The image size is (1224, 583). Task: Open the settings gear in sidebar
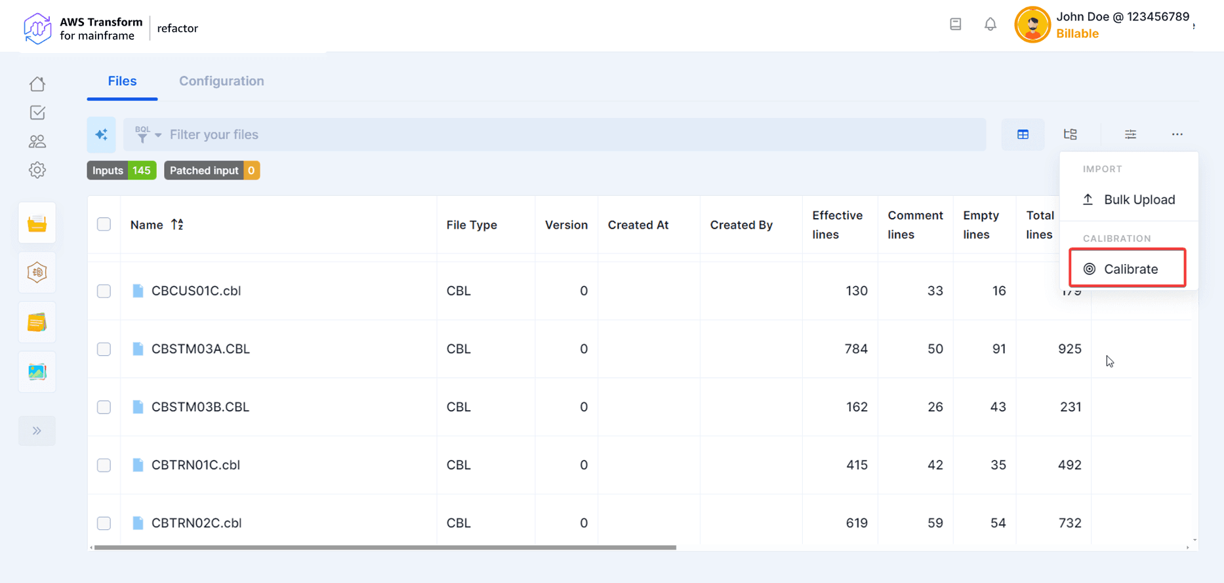coord(37,170)
